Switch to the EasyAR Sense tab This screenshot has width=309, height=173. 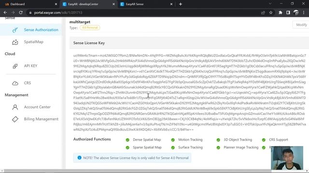point(146,4)
